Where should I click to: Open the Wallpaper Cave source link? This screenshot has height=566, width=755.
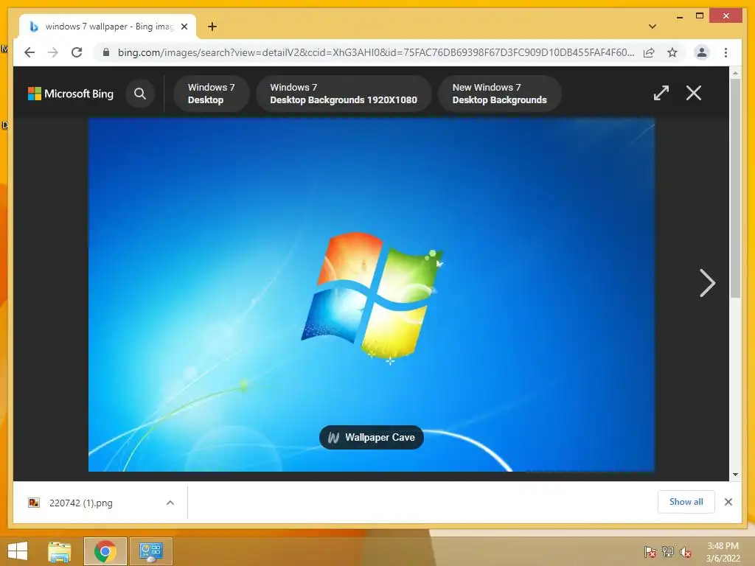click(x=372, y=438)
